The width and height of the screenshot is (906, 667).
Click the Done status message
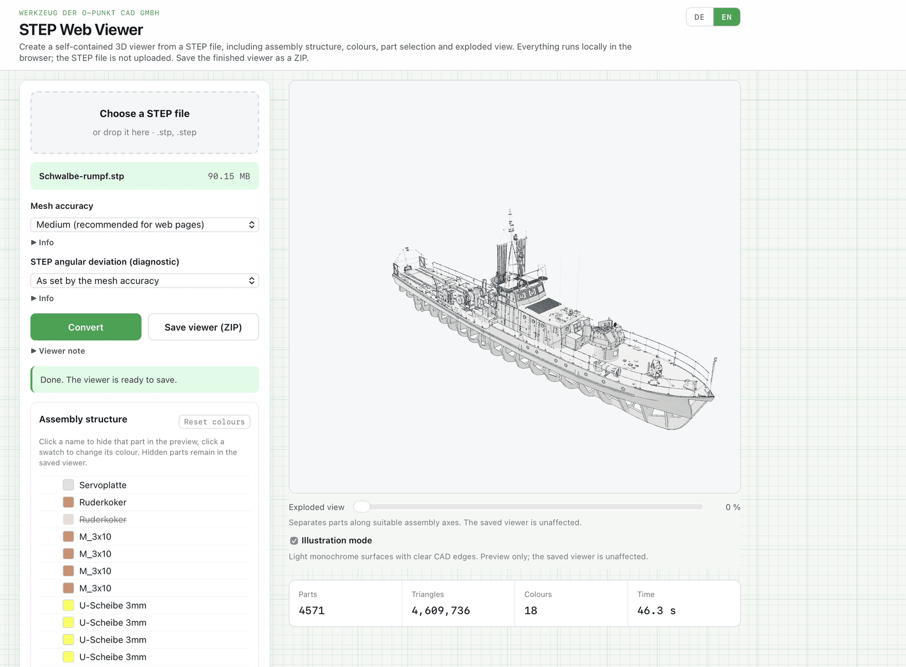pos(144,379)
